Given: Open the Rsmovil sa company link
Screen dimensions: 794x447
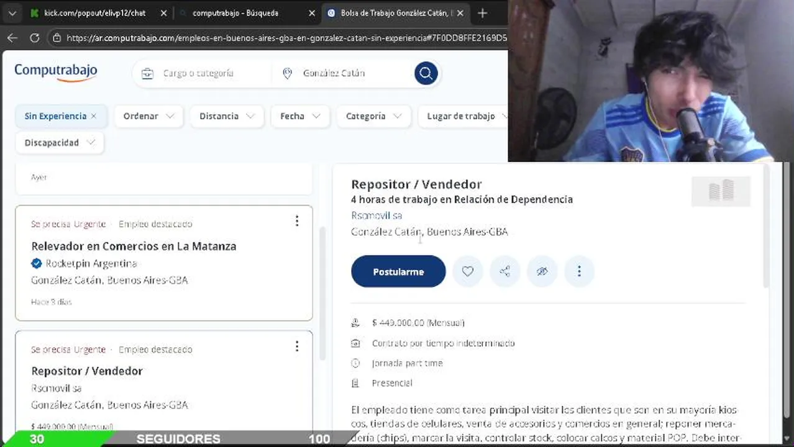Looking at the screenshot, I should point(376,215).
